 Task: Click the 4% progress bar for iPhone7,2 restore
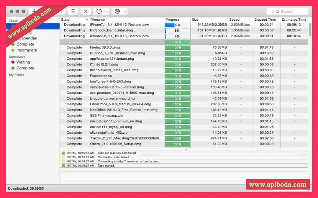point(177,36)
